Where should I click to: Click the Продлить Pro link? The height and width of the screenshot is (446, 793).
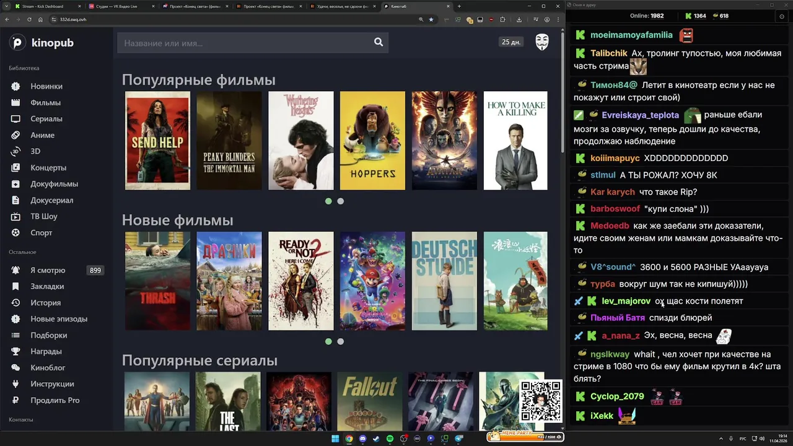55,400
